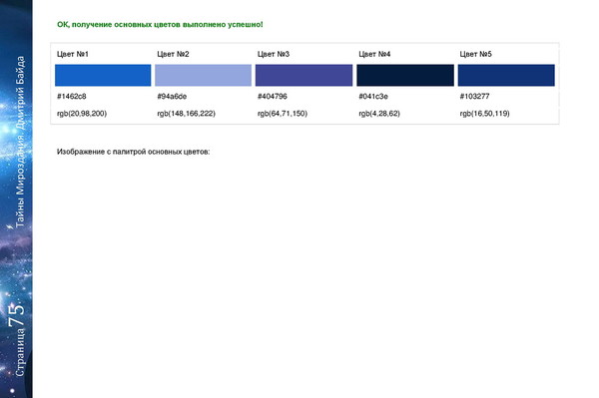Click the space sidebar banner image

(16, 199)
